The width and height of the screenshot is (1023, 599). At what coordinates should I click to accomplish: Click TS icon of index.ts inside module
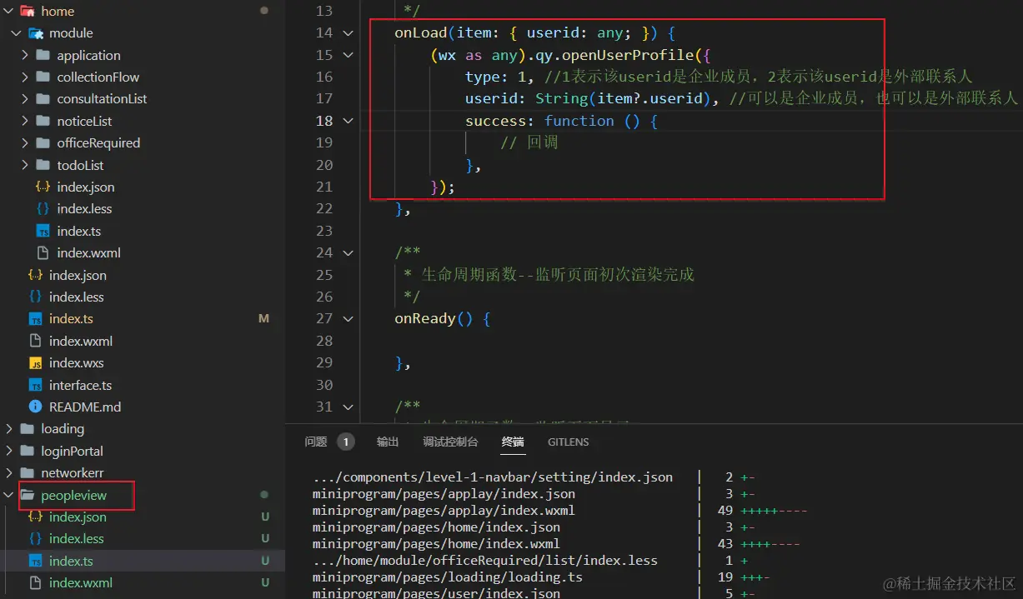(43, 231)
